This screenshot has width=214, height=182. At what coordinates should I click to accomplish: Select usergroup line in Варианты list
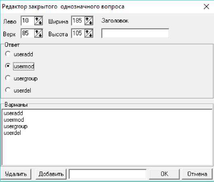click(x=16, y=126)
